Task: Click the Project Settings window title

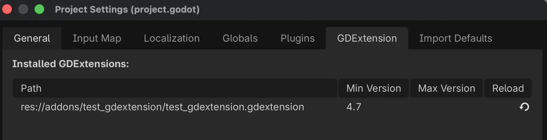Action: [127, 9]
